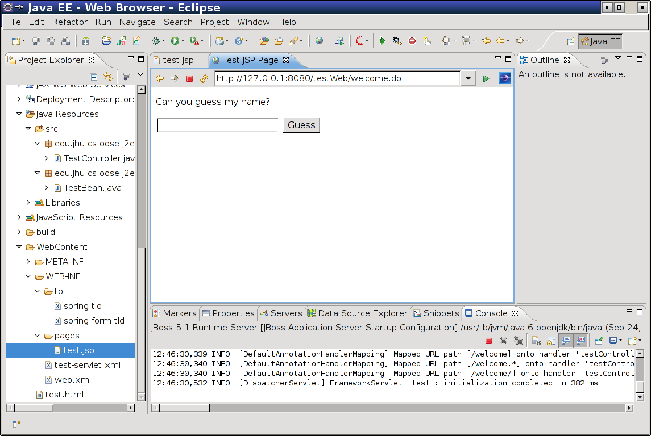Select test-servlet.xml in Project Explorer
The height and width of the screenshot is (436, 651).
82,365
